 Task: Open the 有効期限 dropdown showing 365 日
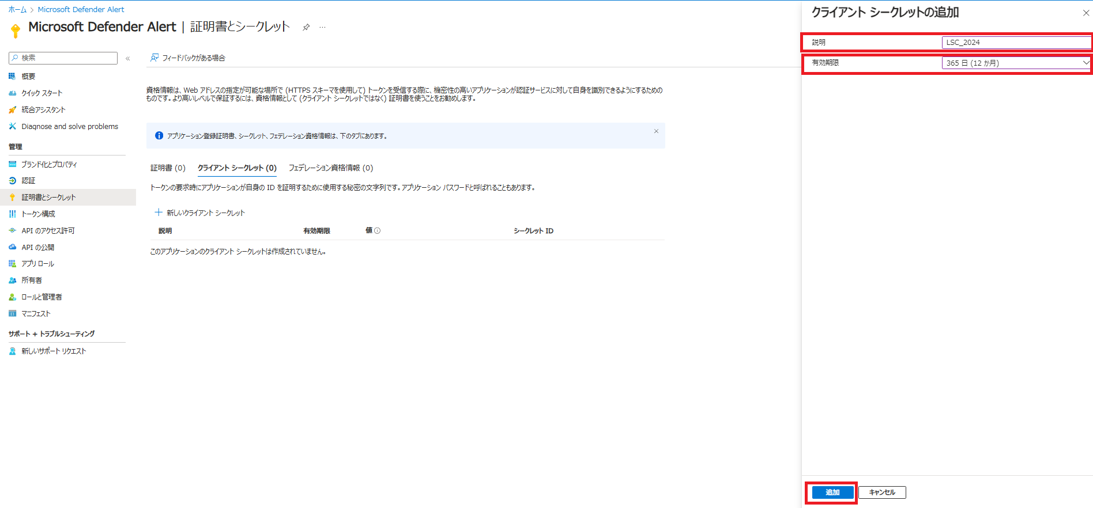click(x=1017, y=63)
